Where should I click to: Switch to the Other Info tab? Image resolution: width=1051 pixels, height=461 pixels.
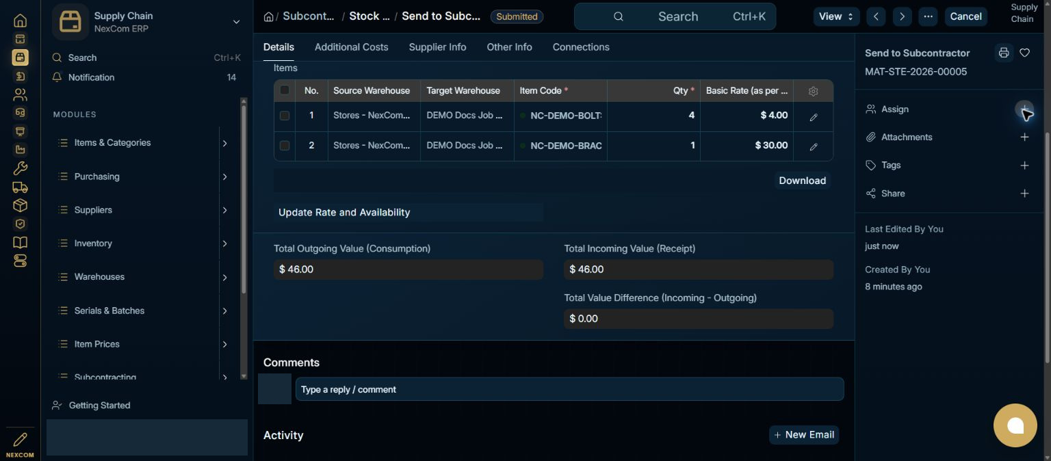point(509,47)
